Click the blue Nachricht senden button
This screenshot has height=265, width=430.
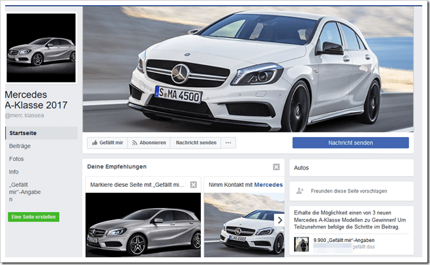(x=350, y=143)
